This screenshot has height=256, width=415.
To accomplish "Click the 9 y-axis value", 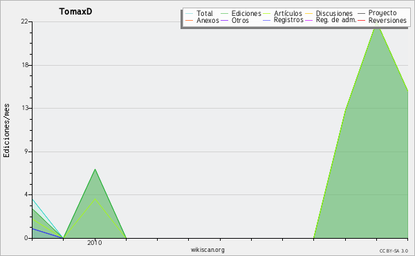I will point(26,152).
